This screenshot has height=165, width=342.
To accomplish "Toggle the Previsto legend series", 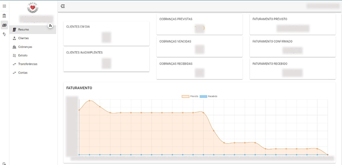I will 190,96.
